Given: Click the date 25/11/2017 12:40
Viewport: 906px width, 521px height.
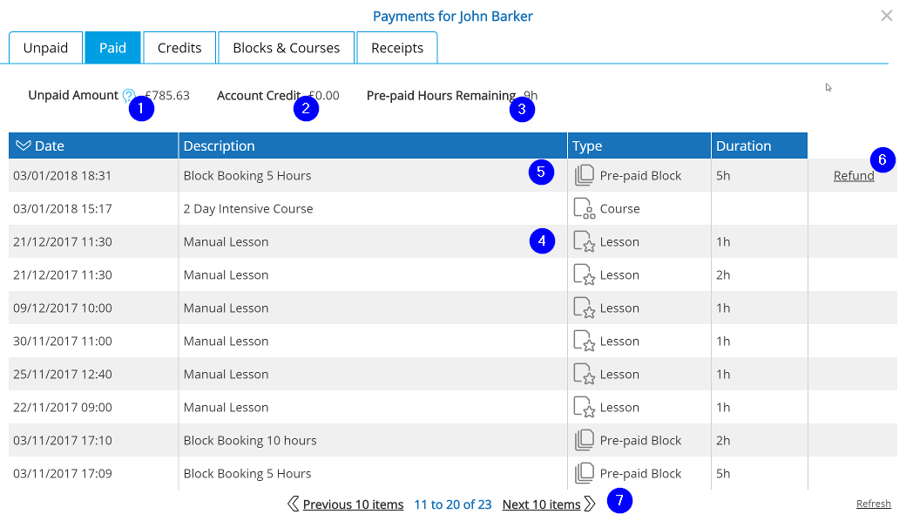Looking at the screenshot, I should point(63,375).
